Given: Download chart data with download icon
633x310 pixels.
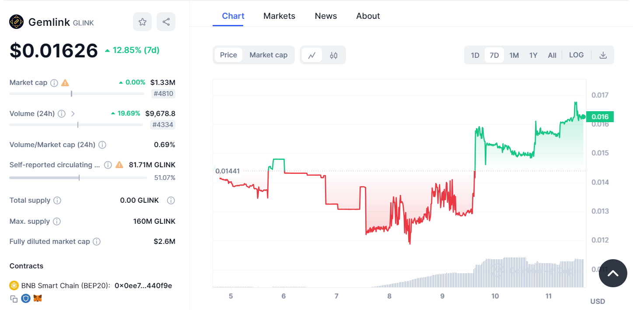Looking at the screenshot, I should pos(603,55).
